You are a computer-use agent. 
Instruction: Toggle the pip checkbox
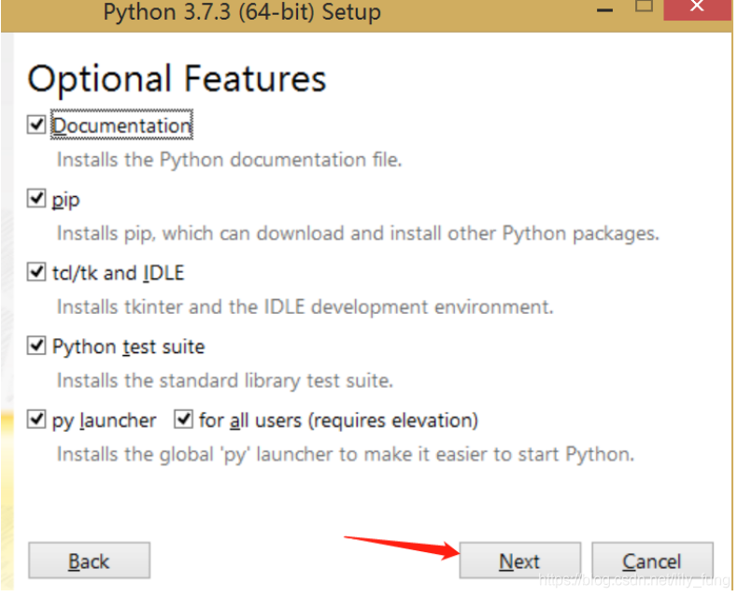point(36,199)
